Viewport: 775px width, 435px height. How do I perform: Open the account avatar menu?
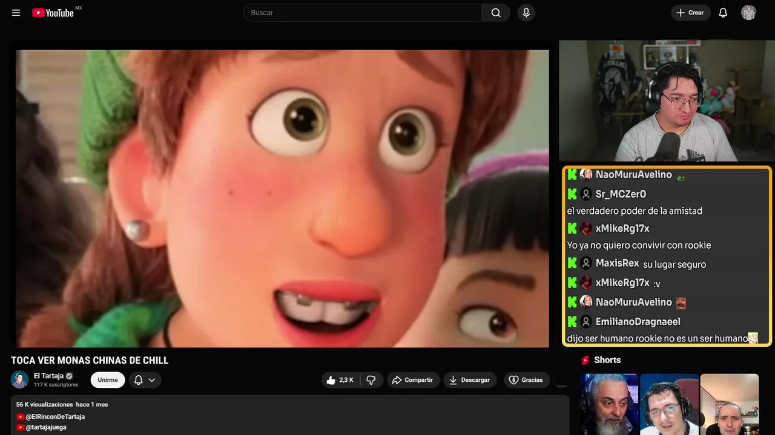(x=748, y=13)
